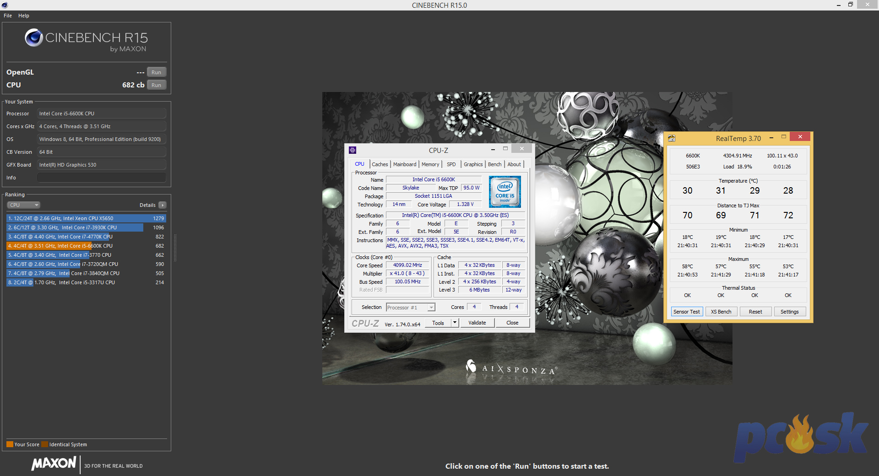Image resolution: width=879 pixels, height=476 pixels.
Task: Click Sensor Test in RealTemp
Action: [x=687, y=312]
